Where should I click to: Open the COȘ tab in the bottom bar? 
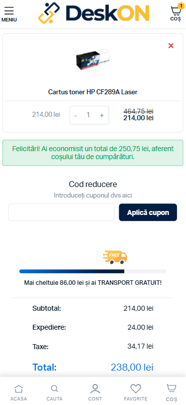172,393
